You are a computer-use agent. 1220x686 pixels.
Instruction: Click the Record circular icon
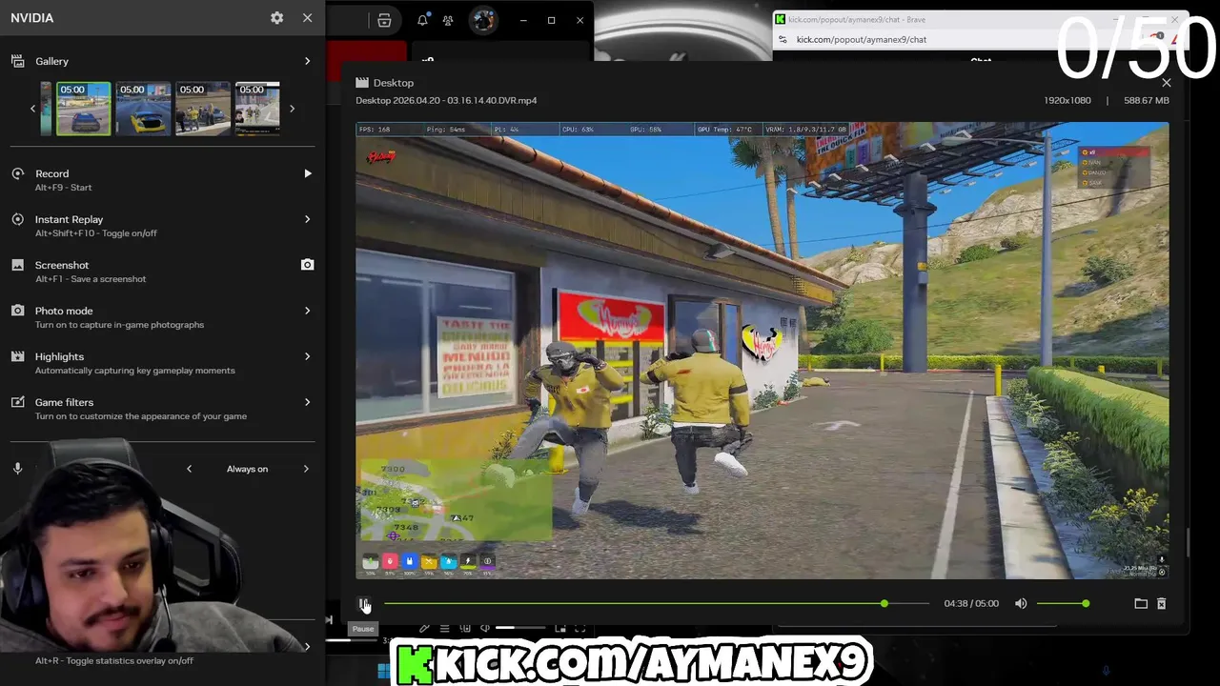click(17, 173)
